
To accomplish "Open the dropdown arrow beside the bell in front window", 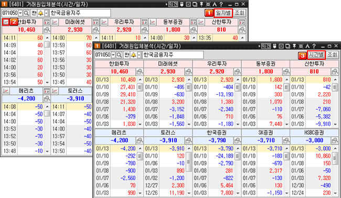I will coord(139,55).
